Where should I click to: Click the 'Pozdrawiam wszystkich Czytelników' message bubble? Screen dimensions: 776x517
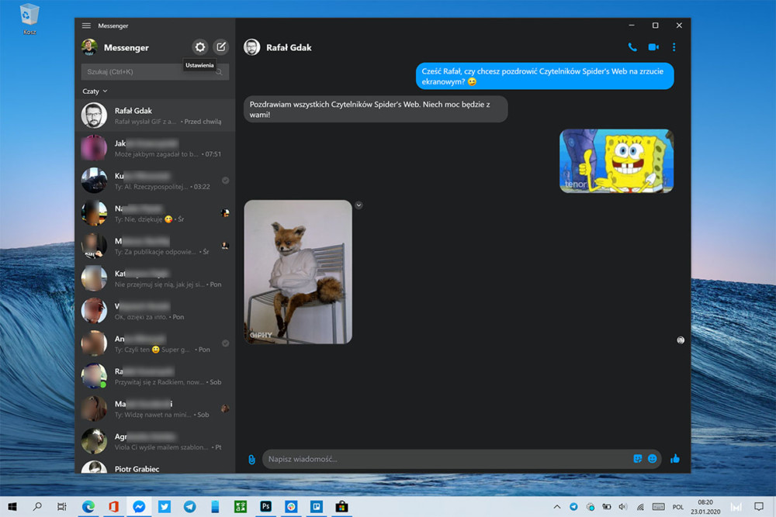click(375, 109)
